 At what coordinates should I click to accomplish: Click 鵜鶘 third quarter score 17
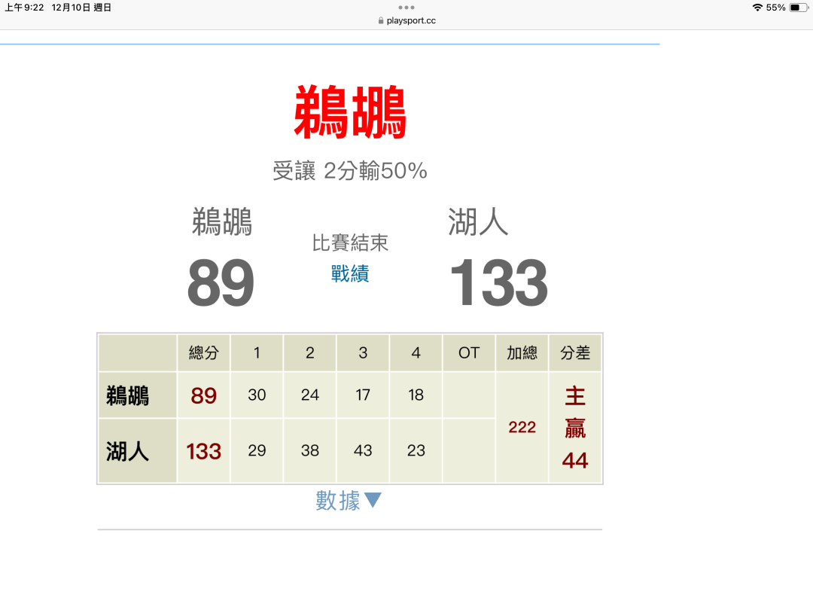(363, 395)
